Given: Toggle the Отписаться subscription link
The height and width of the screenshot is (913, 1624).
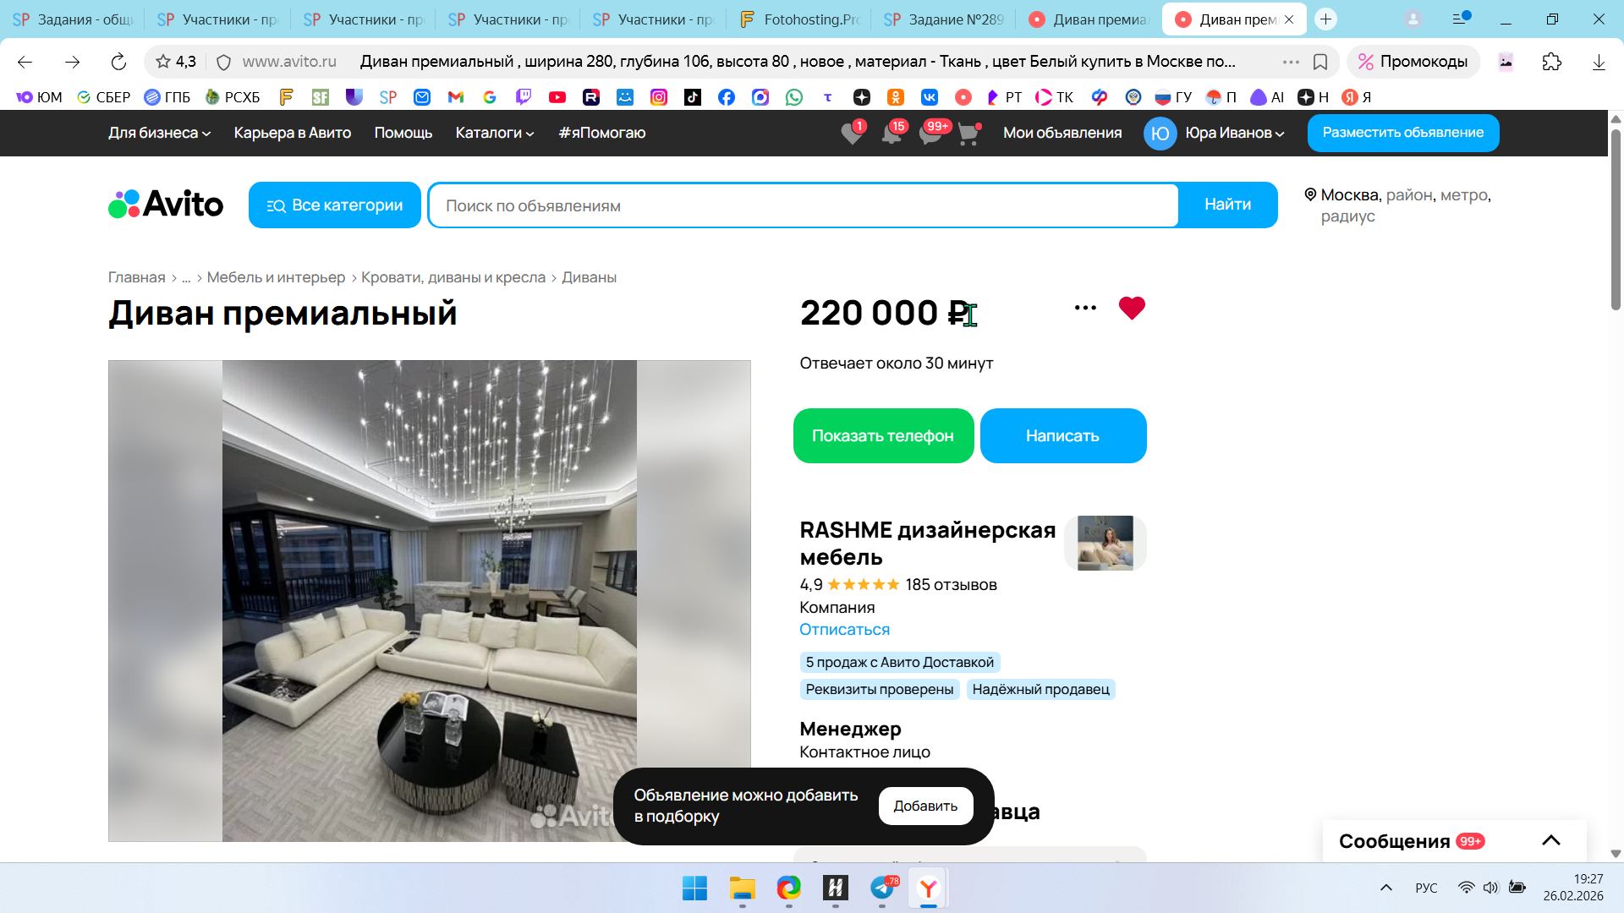Looking at the screenshot, I should coord(844,630).
